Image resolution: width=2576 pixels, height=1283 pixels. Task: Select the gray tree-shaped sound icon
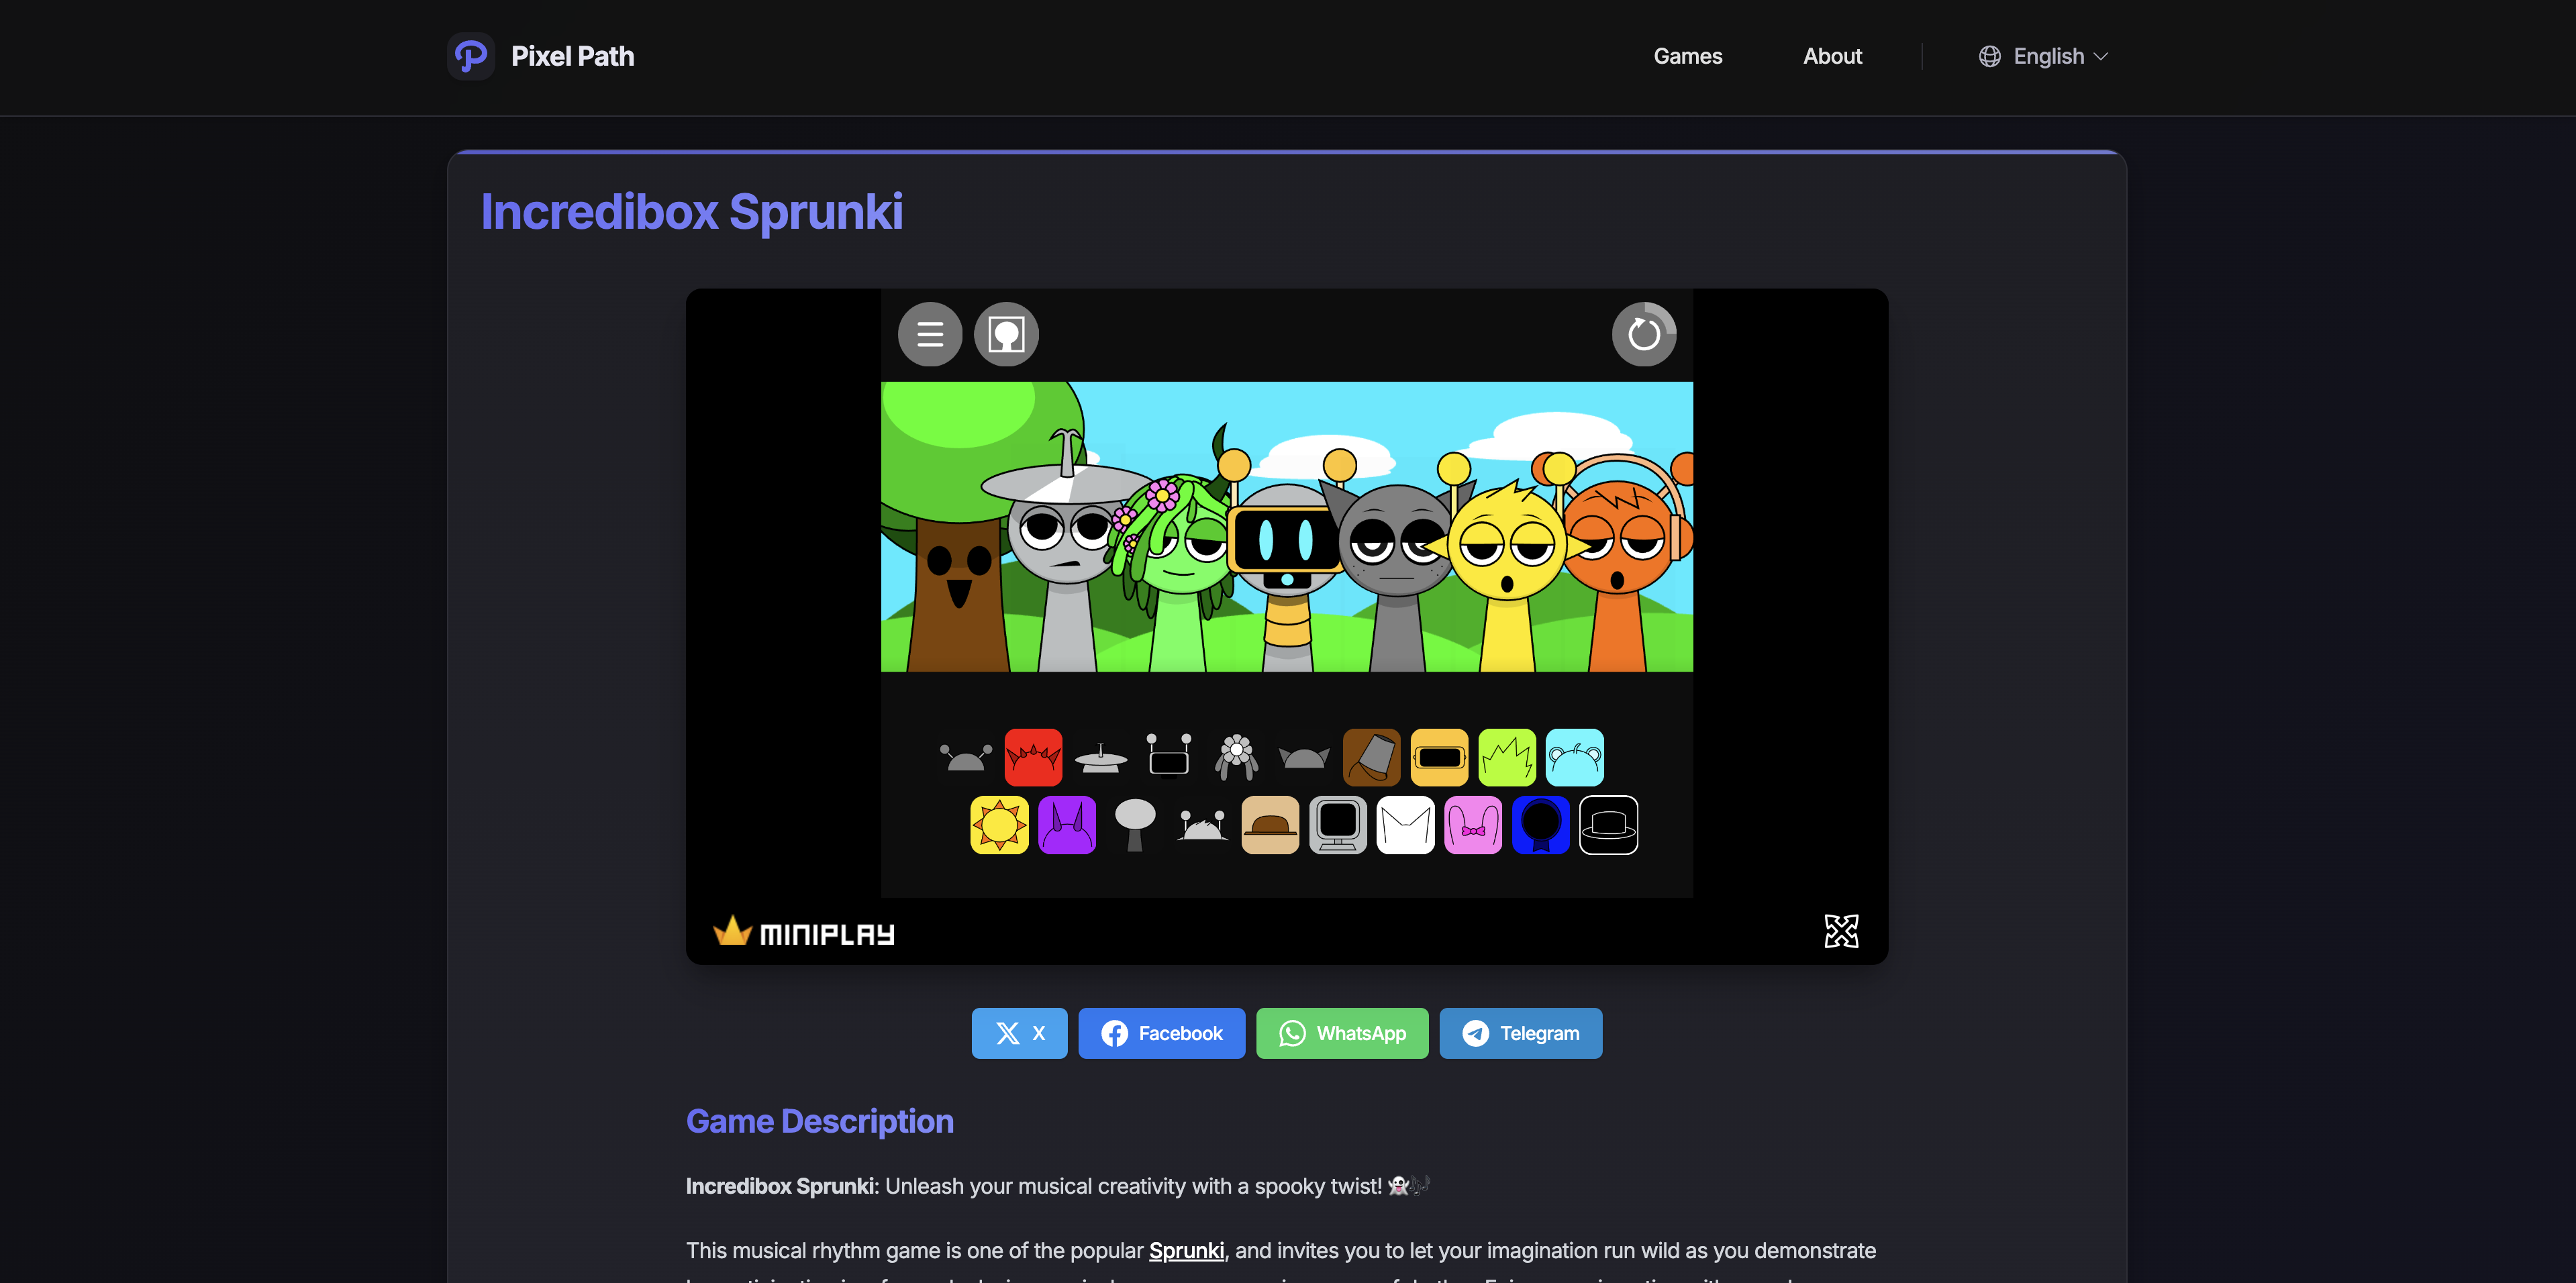(x=1135, y=825)
